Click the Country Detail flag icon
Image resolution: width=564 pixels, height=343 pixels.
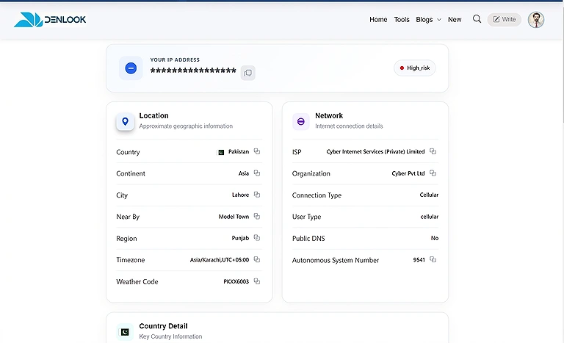125,332
